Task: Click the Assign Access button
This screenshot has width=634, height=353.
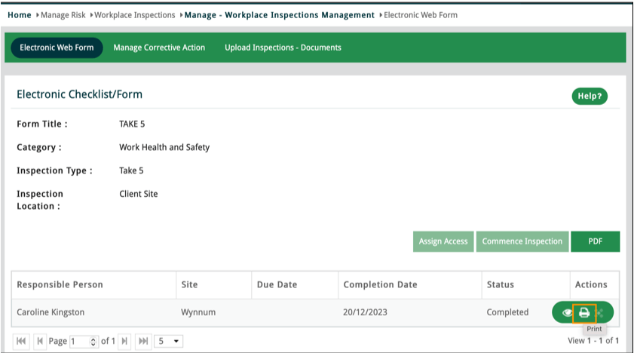Action: click(x=443, y=241)
